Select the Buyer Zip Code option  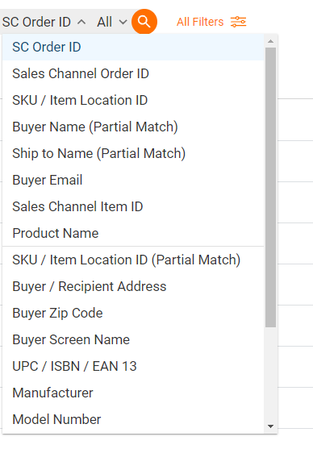[133, 313]
